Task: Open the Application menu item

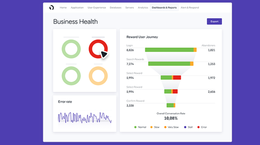Action: pos(77,7)
